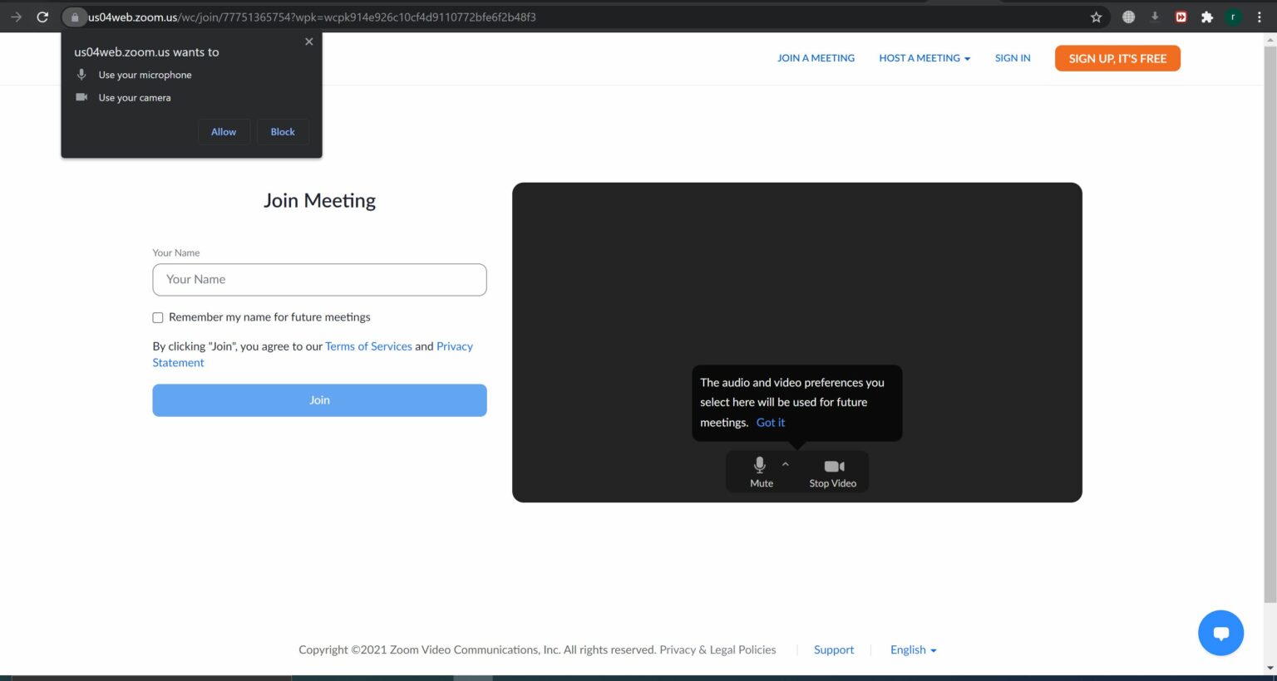
Task: Open the Support link in footer
Action: click(834, 650)
